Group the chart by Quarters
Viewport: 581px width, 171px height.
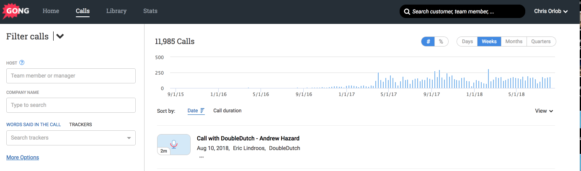tap(541, 41)
